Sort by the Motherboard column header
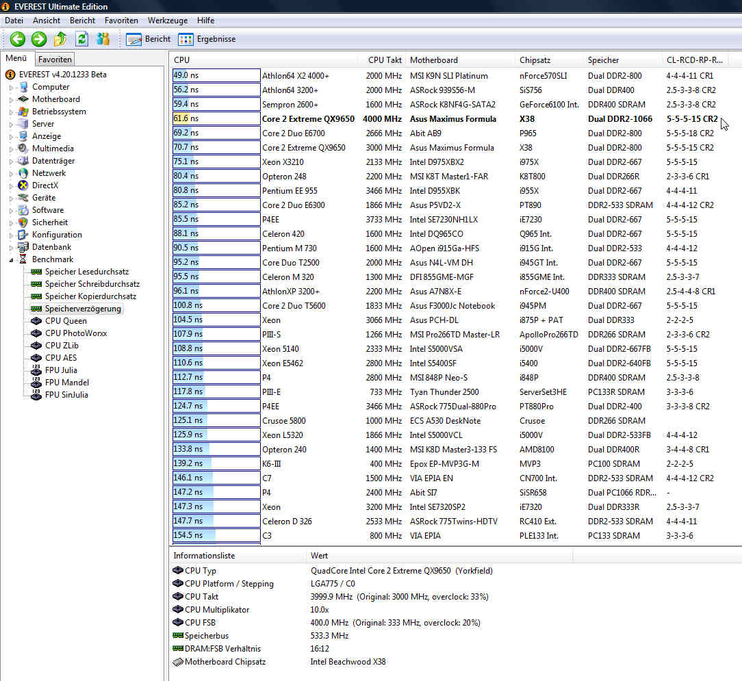742x681 pixels. coord(461,60)
